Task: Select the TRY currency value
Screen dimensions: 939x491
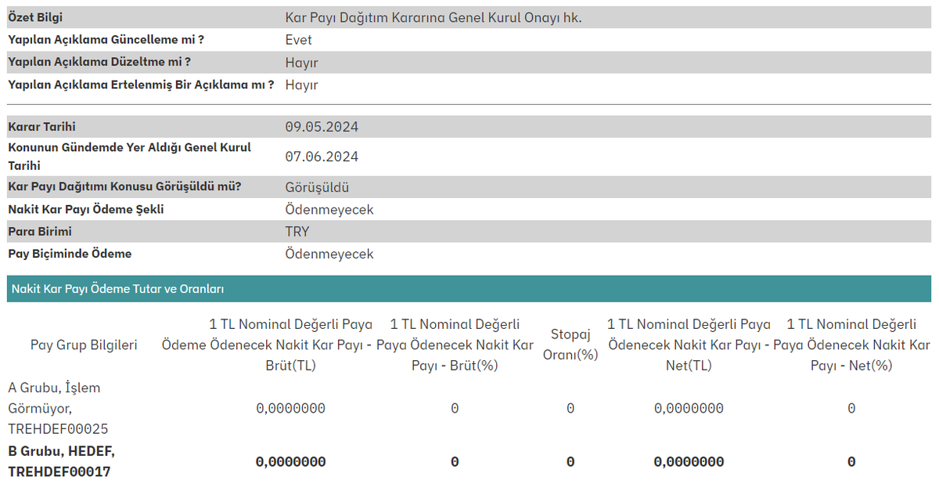Action: pos(297,231)
